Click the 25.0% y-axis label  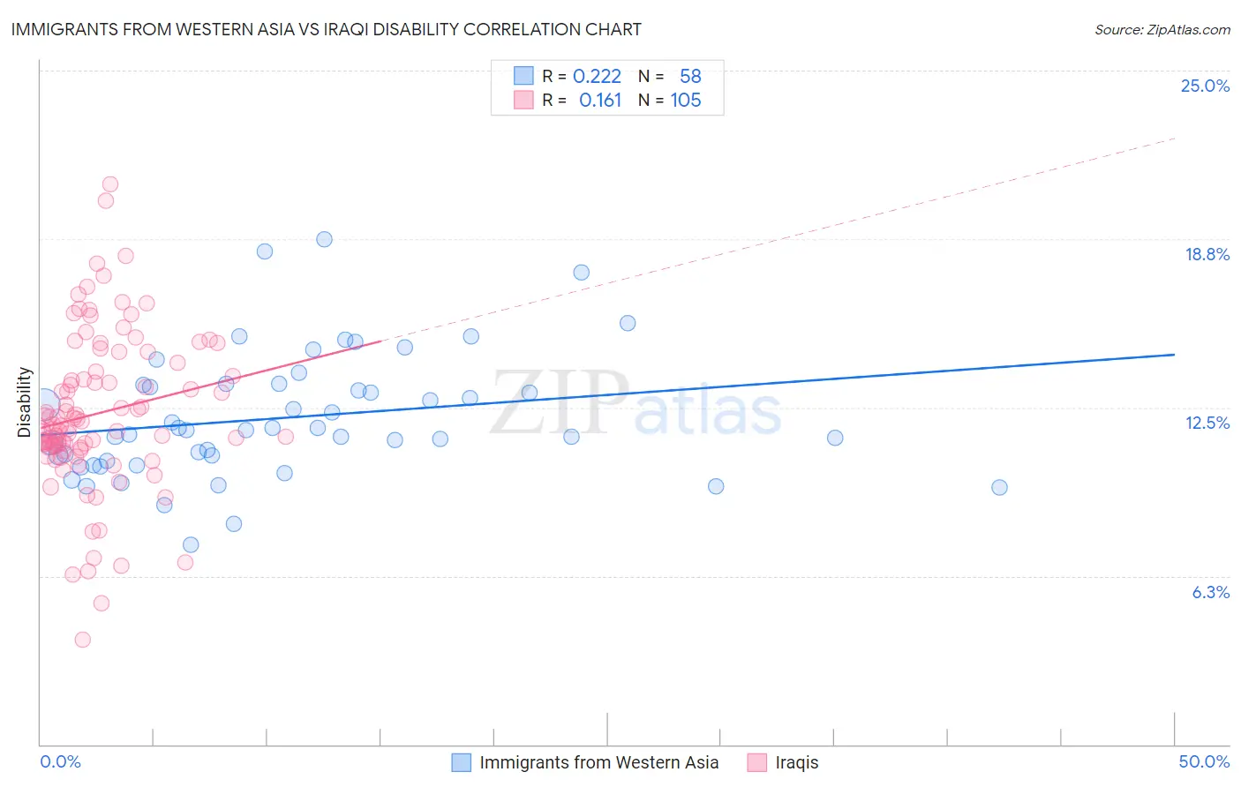click(x=1205, y=86)
